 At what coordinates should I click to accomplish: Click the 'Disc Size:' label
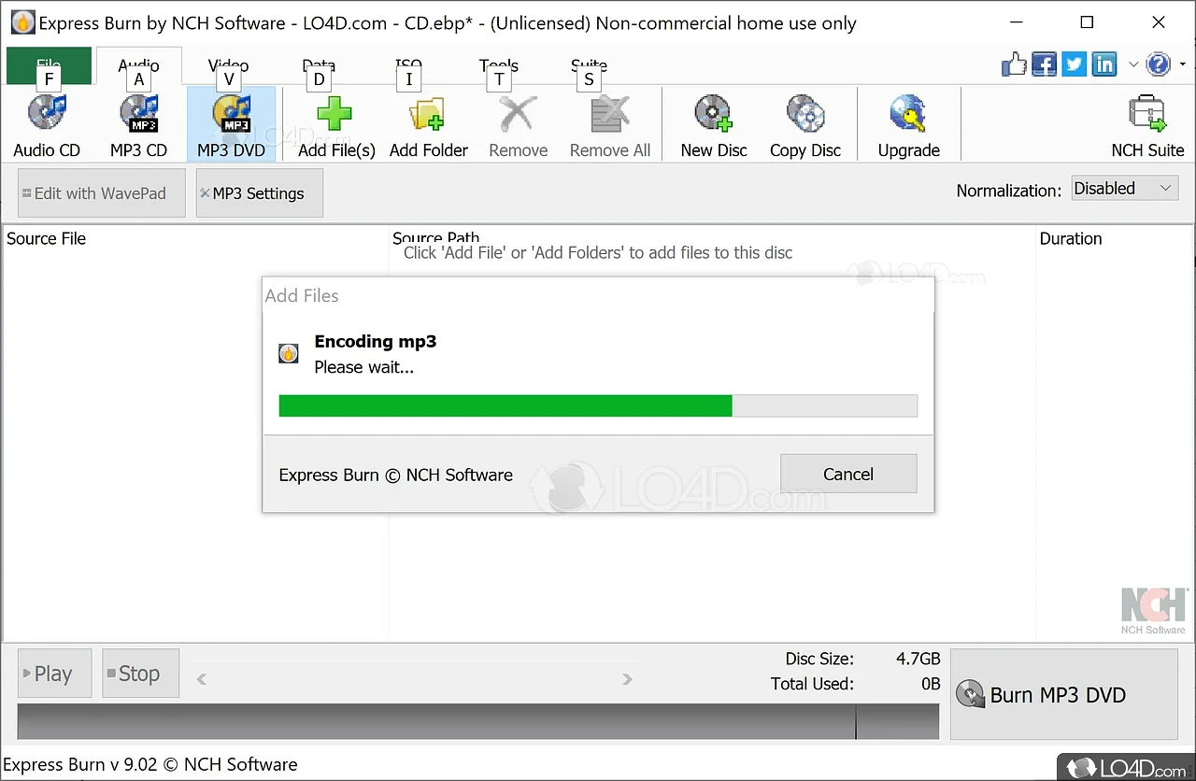[819, 659]
